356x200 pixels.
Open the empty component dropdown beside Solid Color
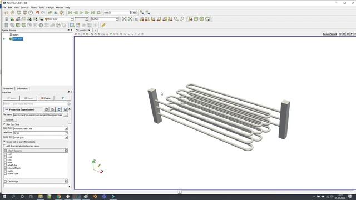[82, 19]
